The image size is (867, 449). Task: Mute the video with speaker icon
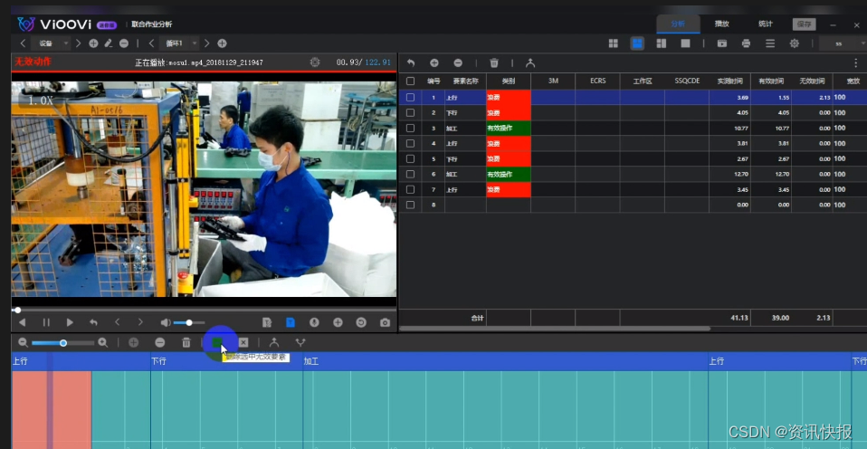pyautogui.click(x=166, y=322)
